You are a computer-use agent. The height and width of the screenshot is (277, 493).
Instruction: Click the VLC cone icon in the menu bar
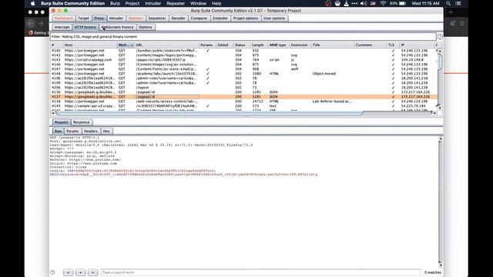pos(346,3)
